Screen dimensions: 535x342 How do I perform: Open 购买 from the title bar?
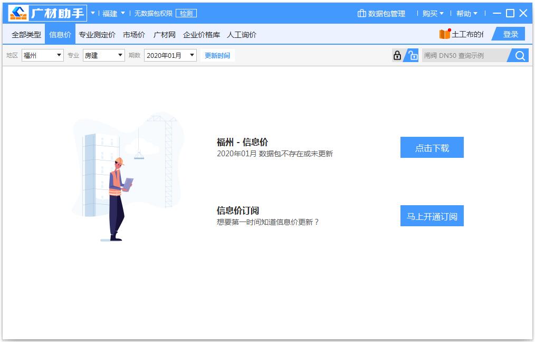(430, 14)
